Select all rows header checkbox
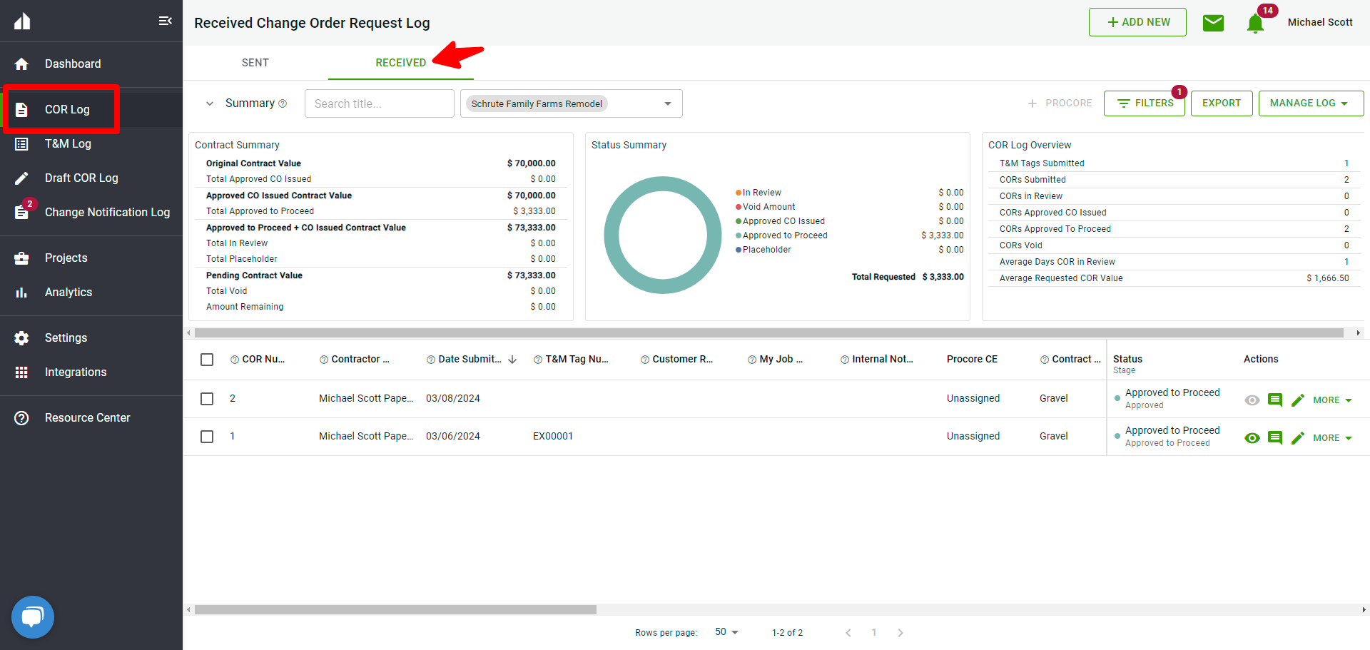Viewport: 1370px width, 650px height. click(x=207, y=360)
